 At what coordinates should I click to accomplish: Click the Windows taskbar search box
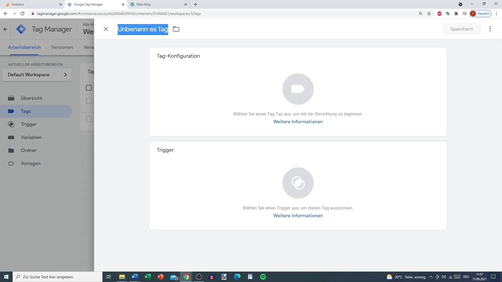(x=58, y=277)
